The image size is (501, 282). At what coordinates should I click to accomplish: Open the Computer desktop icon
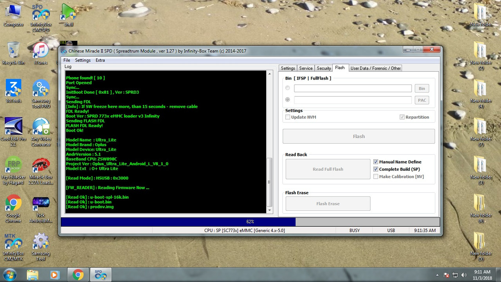pos(13,16)
